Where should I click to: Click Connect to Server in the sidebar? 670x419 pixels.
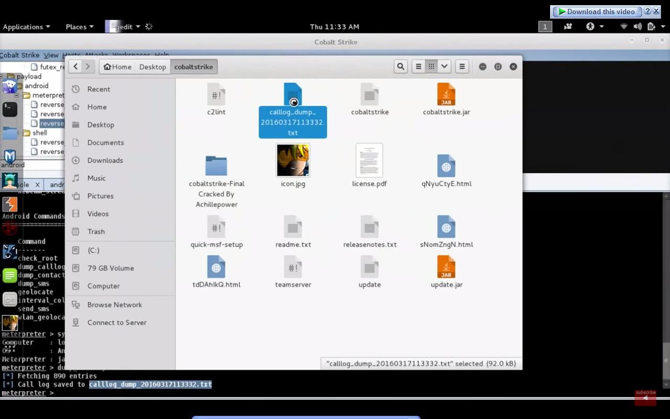(120, 323)
